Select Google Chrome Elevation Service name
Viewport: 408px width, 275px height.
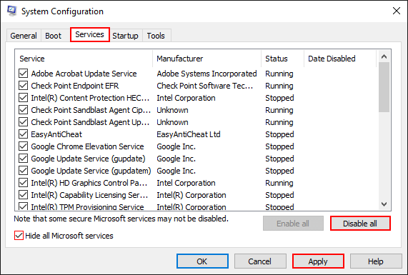pos(87,146)
